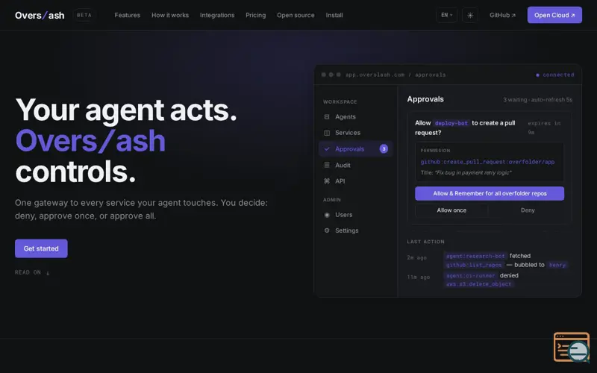The width and height of the screenshot is (597, 373).
Task: Click the Open Cloud button
Action: point(554,15)
